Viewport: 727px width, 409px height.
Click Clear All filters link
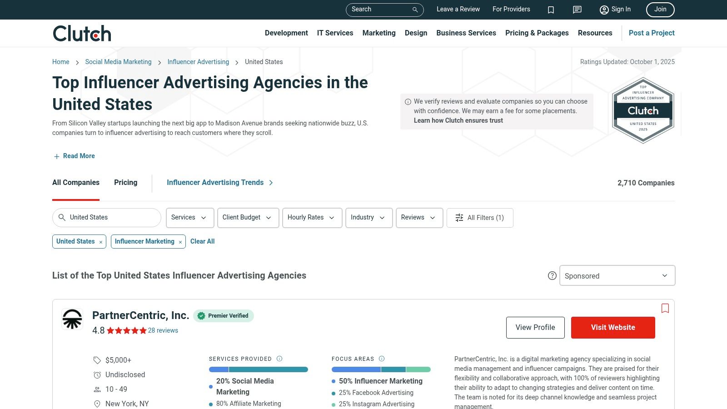[x=203, y=241]
